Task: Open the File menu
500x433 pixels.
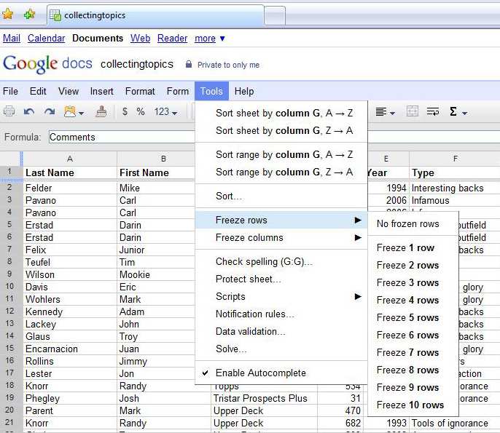Action: click(x=10, y=92)
